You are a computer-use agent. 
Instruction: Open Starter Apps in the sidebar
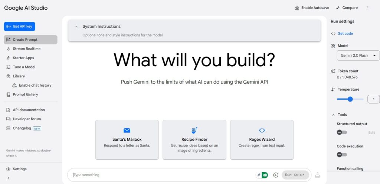[30, 58]
